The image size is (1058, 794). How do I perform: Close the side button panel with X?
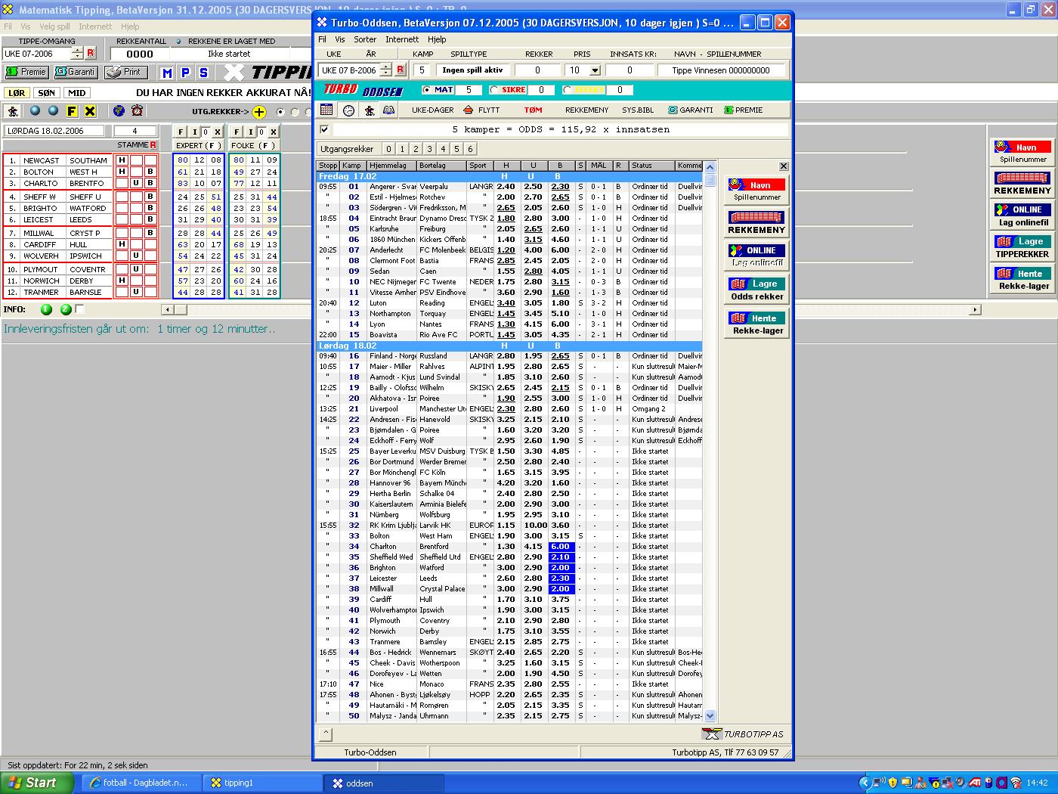coord(784,166)
